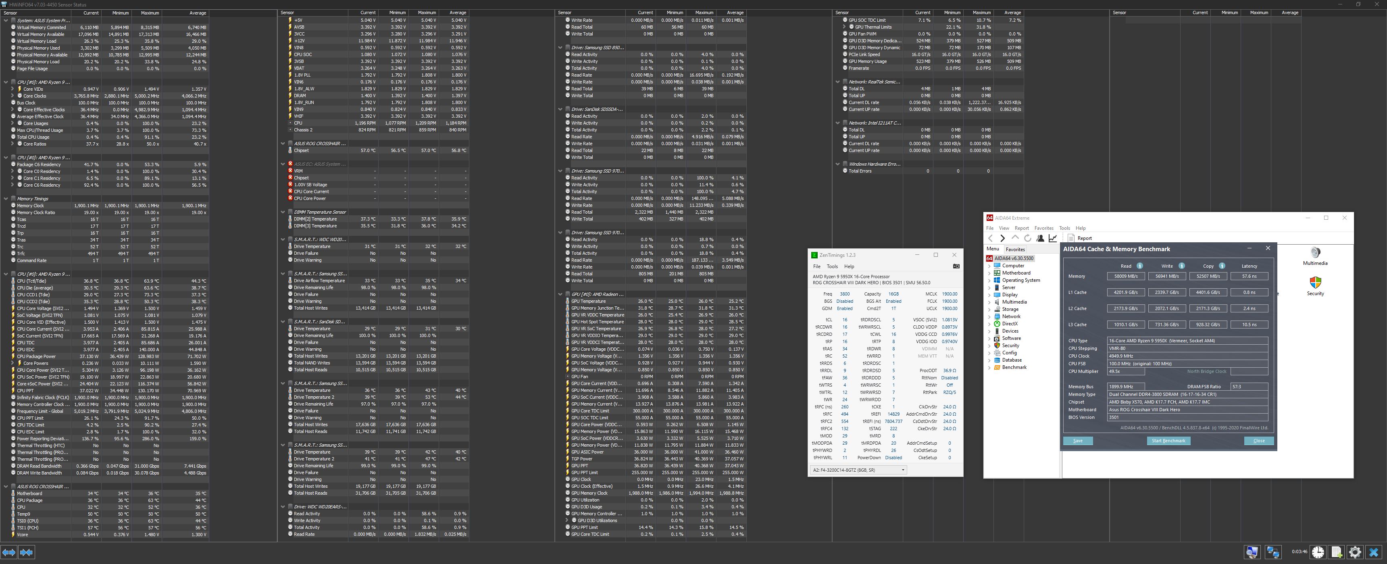Collapse the Memory Timings sensor group
This screenshot has width=1387, height=564.
6,199
